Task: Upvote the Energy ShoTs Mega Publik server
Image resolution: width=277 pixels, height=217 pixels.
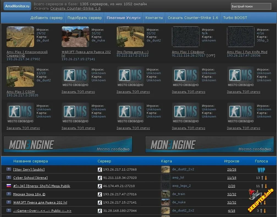Action: point(262,186)
